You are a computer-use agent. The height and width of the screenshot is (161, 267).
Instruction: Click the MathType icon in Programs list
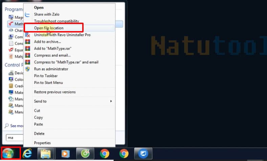[x=11, y=24]
